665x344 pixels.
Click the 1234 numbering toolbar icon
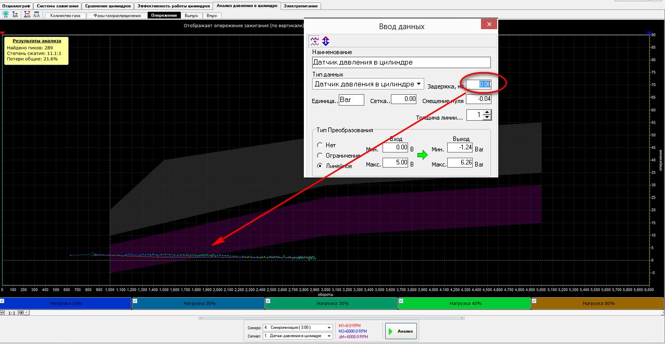click(15, 15)
